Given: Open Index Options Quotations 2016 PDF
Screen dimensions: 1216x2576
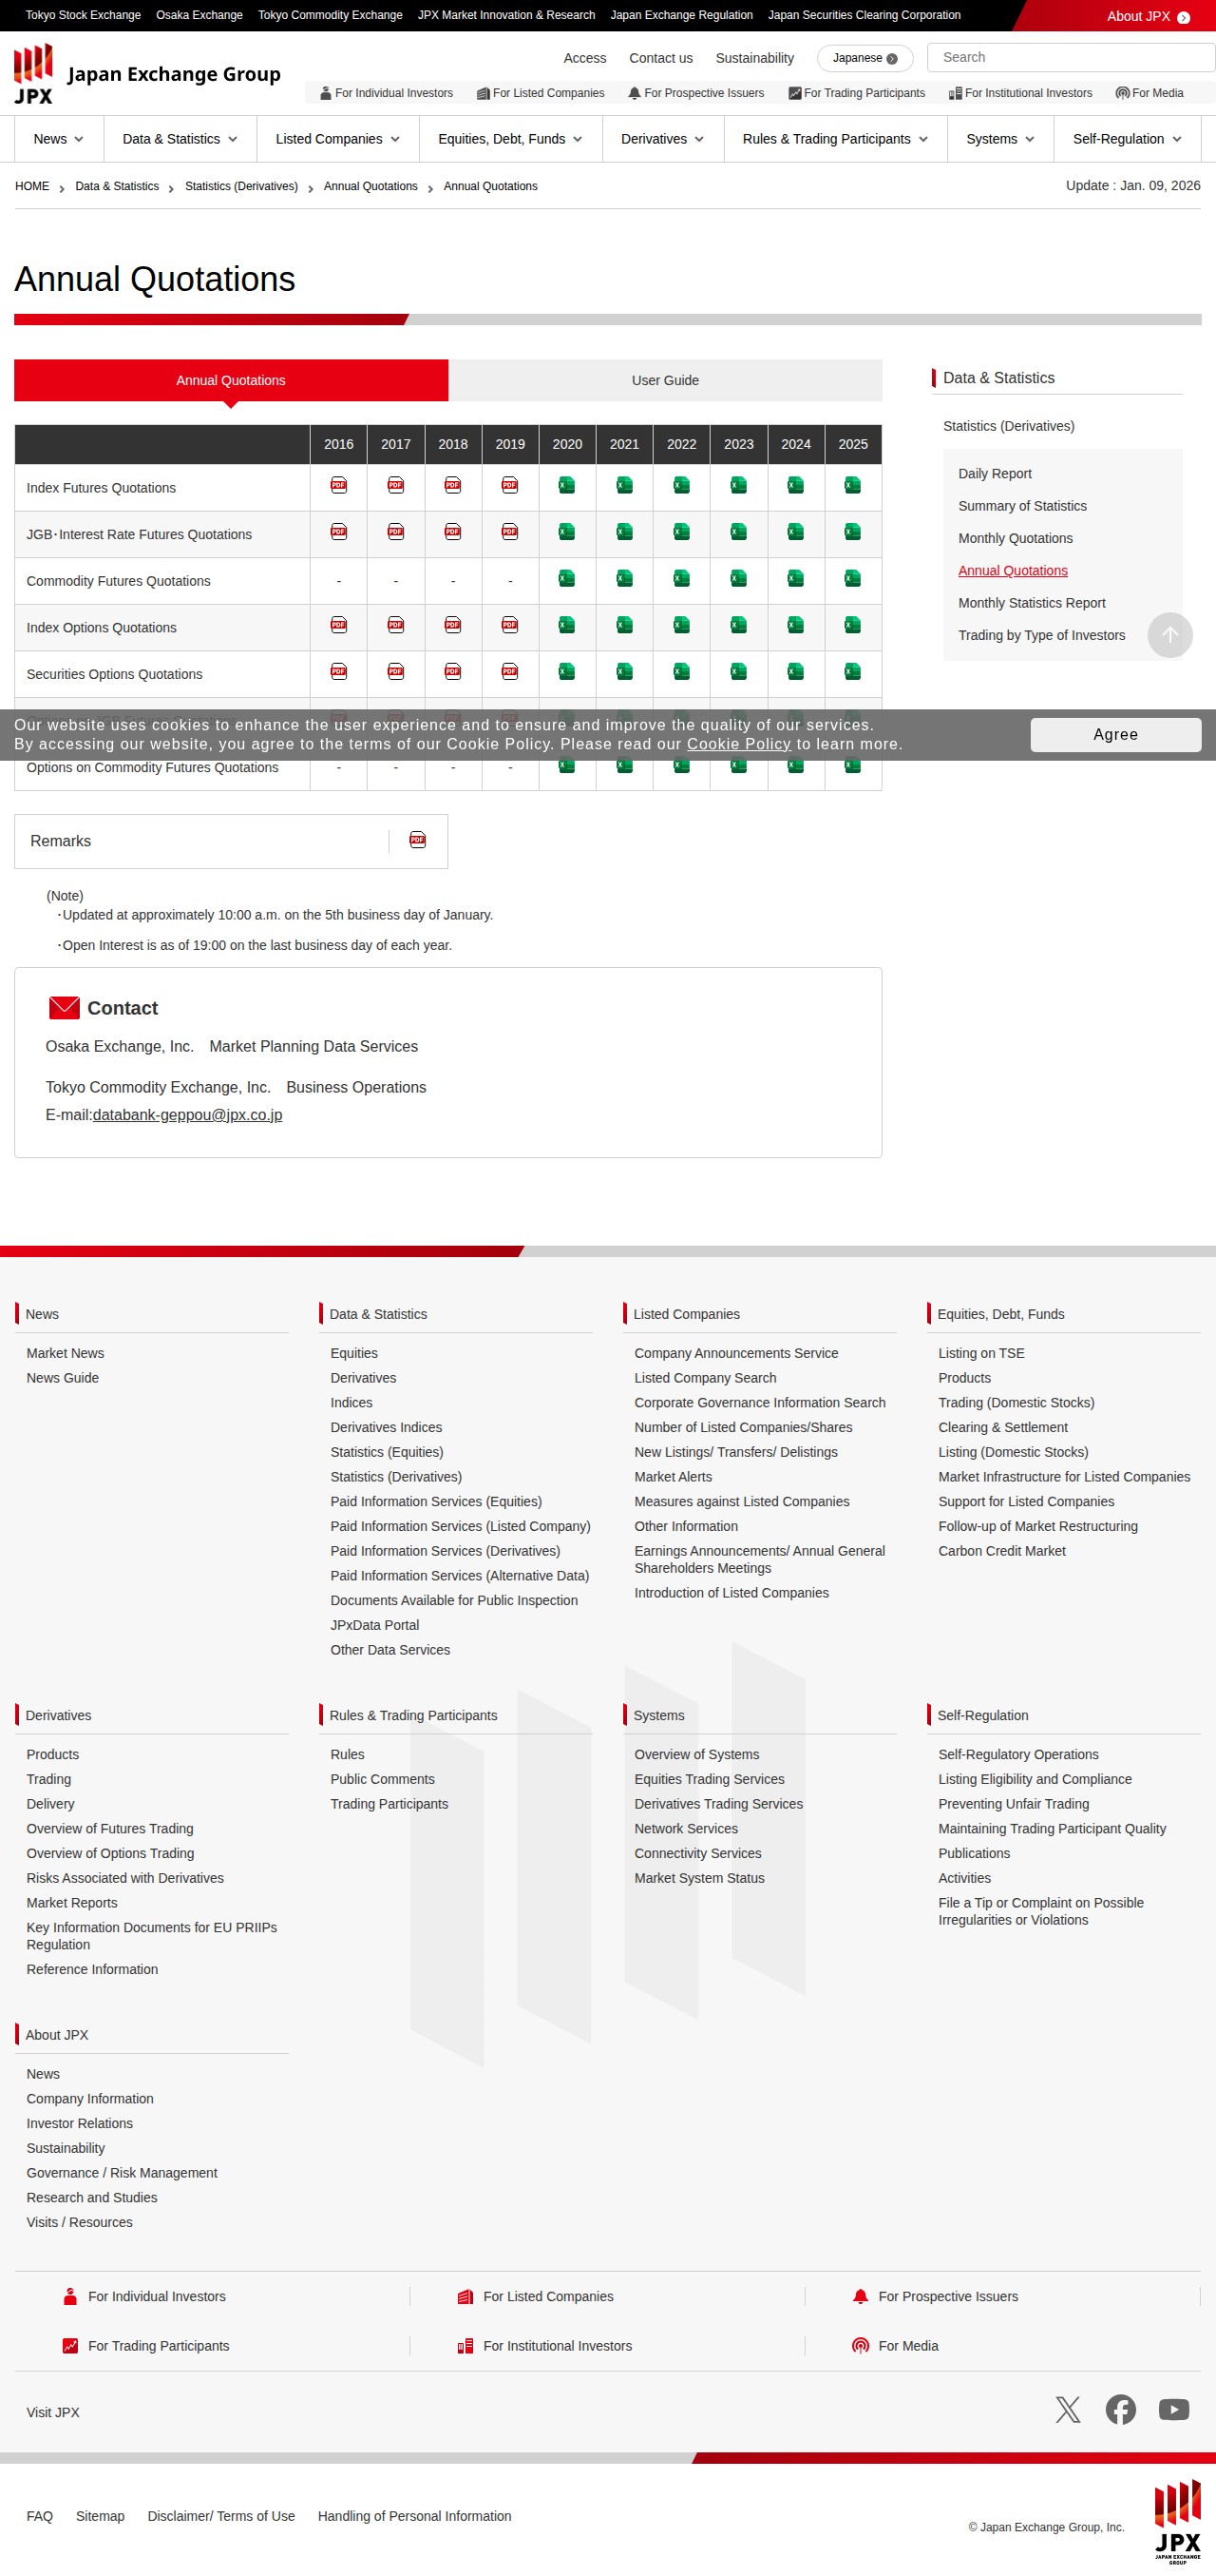Looking at the screenshot, I should [339, 626].
